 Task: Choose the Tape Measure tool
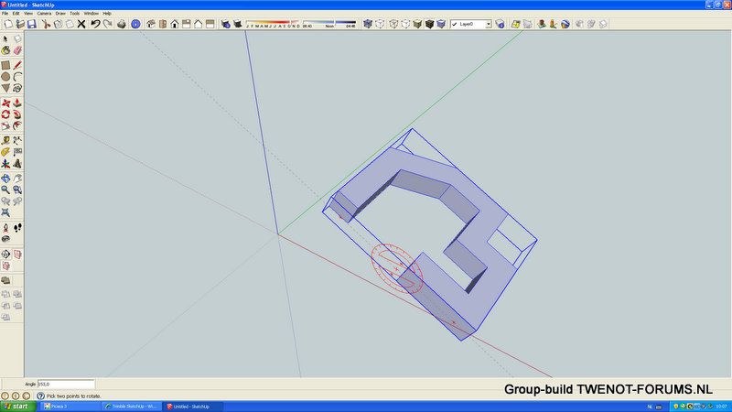5,141
